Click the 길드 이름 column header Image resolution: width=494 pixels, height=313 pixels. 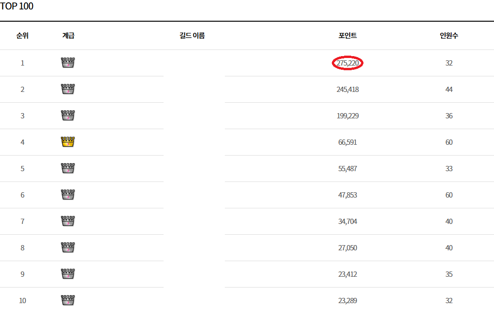[x=192, y=36]
